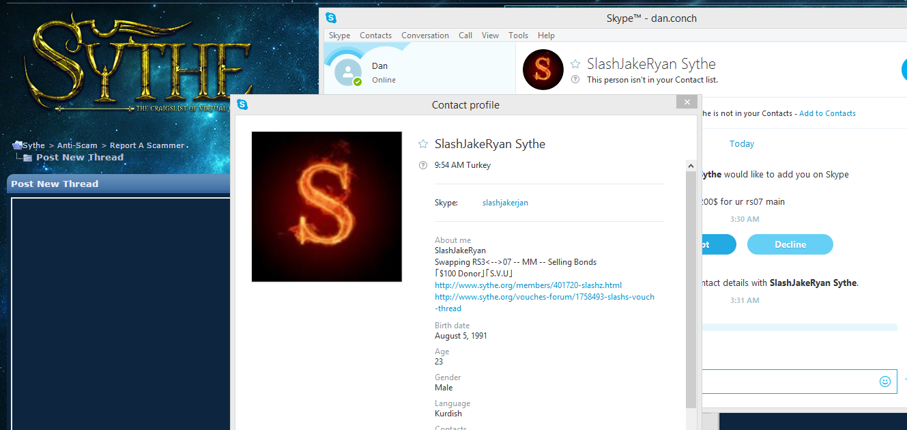Screen dimensions: 907x430
Task: Click the 3:31 AM timestamp
Action: (744, 300)
